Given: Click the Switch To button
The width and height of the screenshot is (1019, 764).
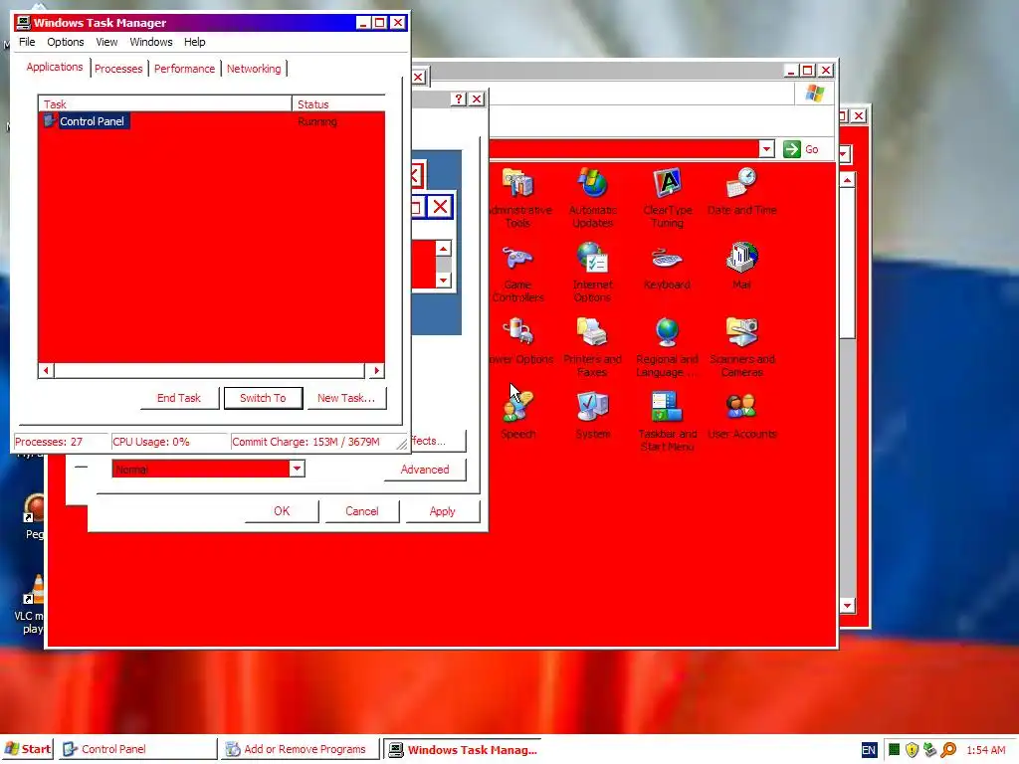Looking at the screenshot, I should [263, 398].
